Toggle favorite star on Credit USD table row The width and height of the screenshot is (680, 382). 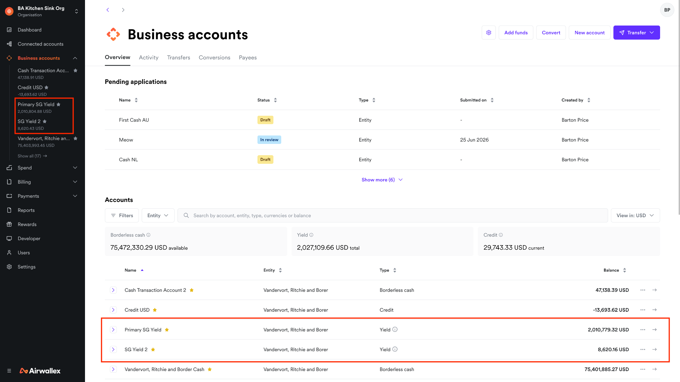click(155, 310)
